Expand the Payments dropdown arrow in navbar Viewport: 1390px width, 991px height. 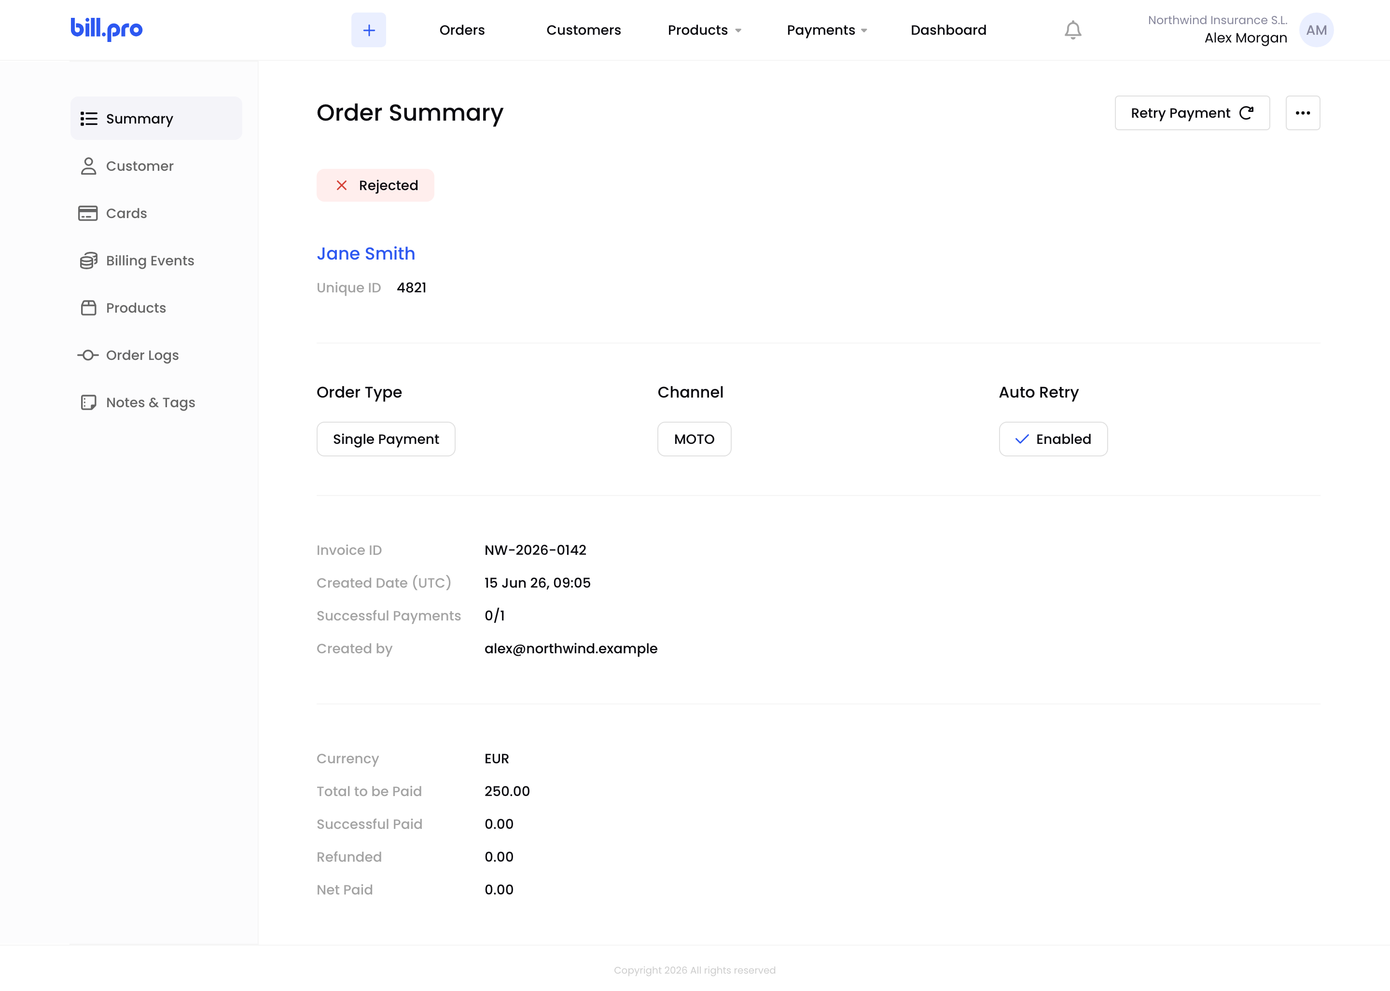(864, 30)
